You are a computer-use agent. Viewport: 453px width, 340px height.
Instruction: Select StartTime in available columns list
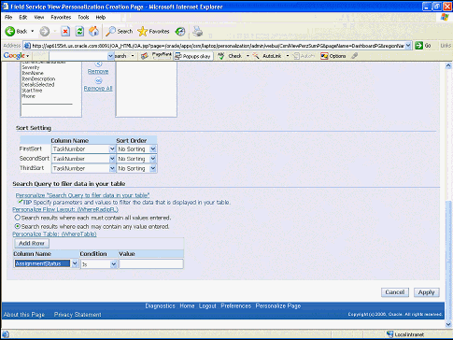point(32,91)
